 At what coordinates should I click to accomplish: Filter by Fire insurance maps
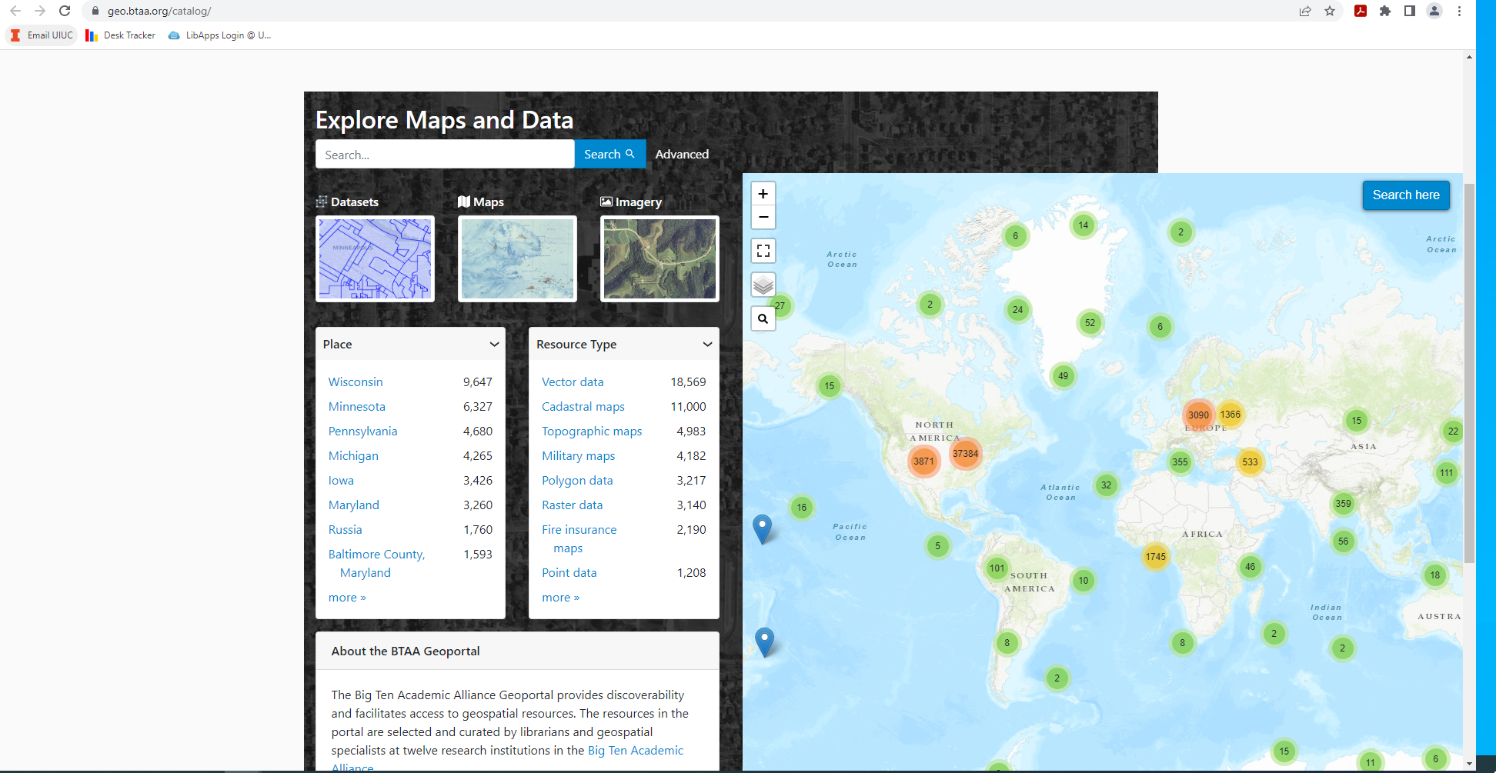[x=579, y=539]
